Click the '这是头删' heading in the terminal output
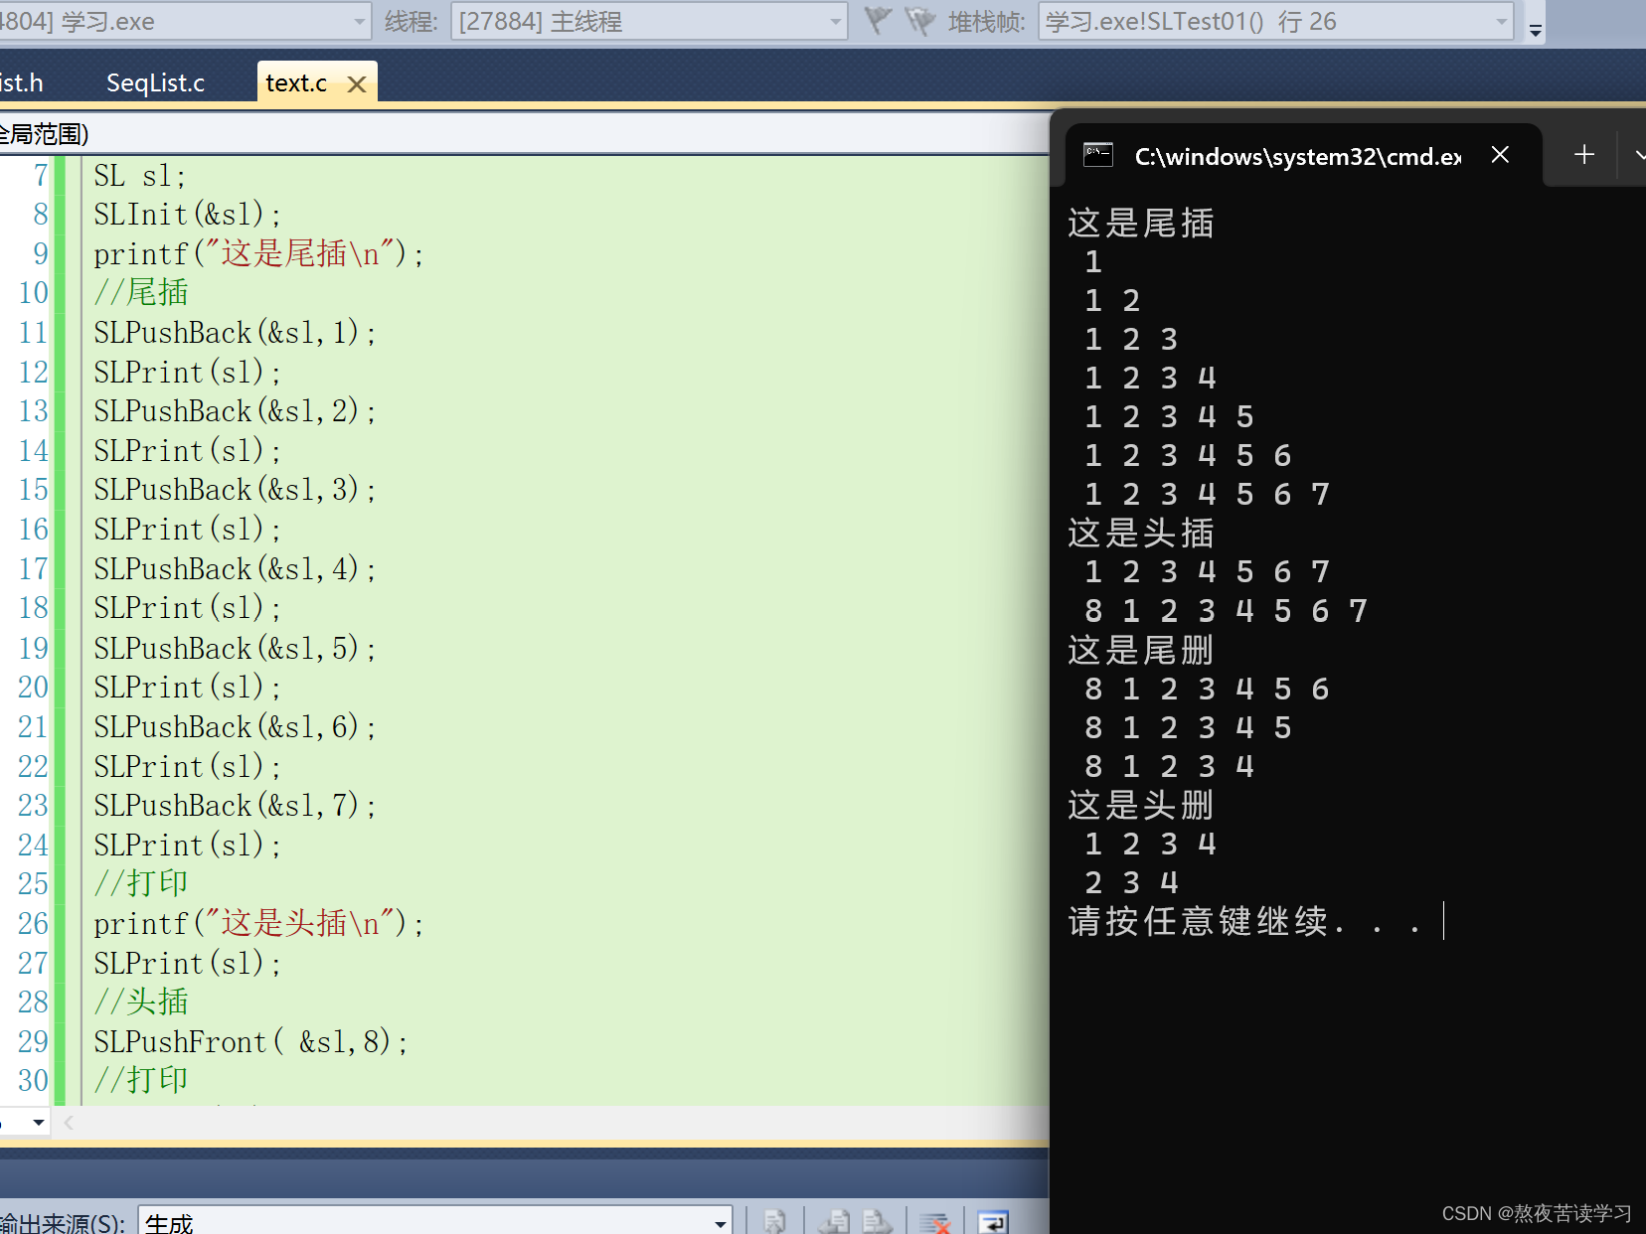This screenshot has width=1646, height=1234. tap(1141, 805)
